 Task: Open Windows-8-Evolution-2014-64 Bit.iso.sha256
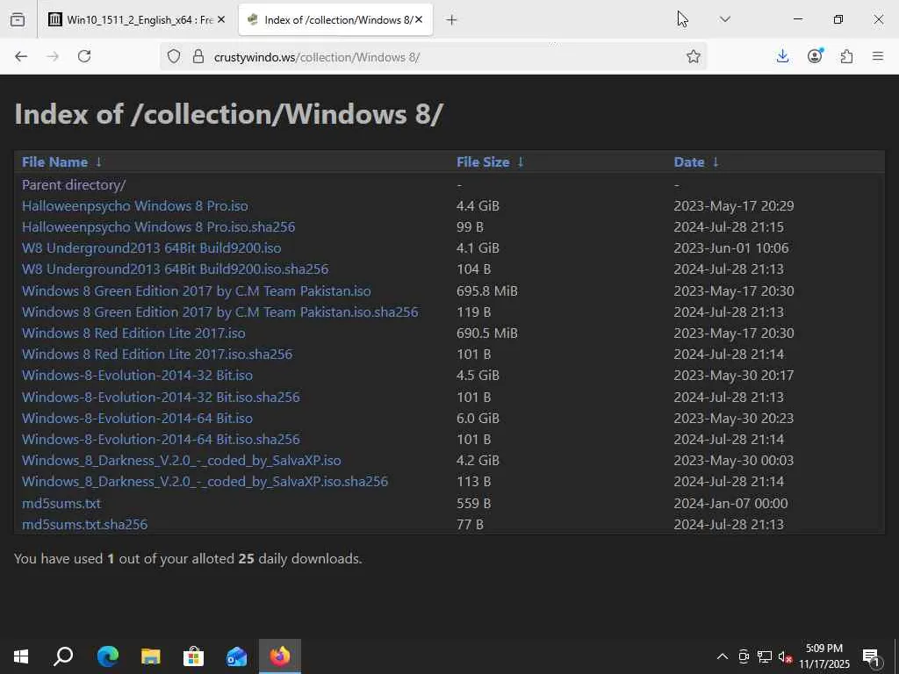tap(161, 440)
